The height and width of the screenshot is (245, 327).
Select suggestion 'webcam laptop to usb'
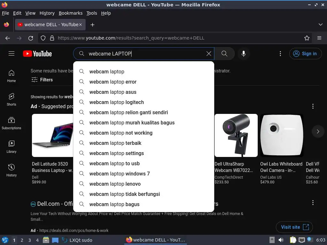coord(144,163)
